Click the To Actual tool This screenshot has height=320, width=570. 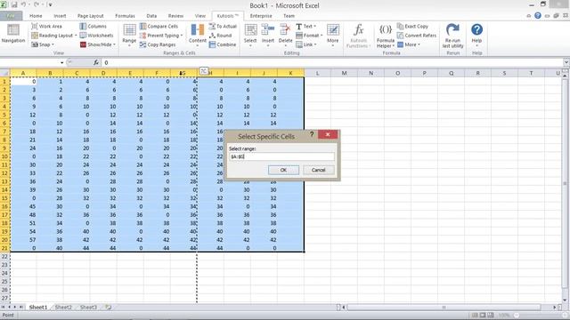(x=223, y=27)
